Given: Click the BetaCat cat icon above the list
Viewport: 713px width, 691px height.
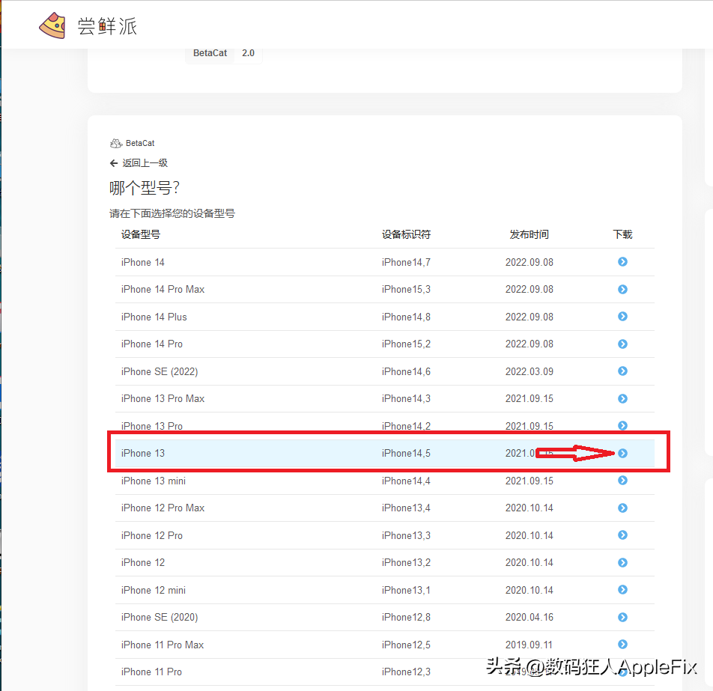Looking at the screenshot, I should [x=118, y=142].
